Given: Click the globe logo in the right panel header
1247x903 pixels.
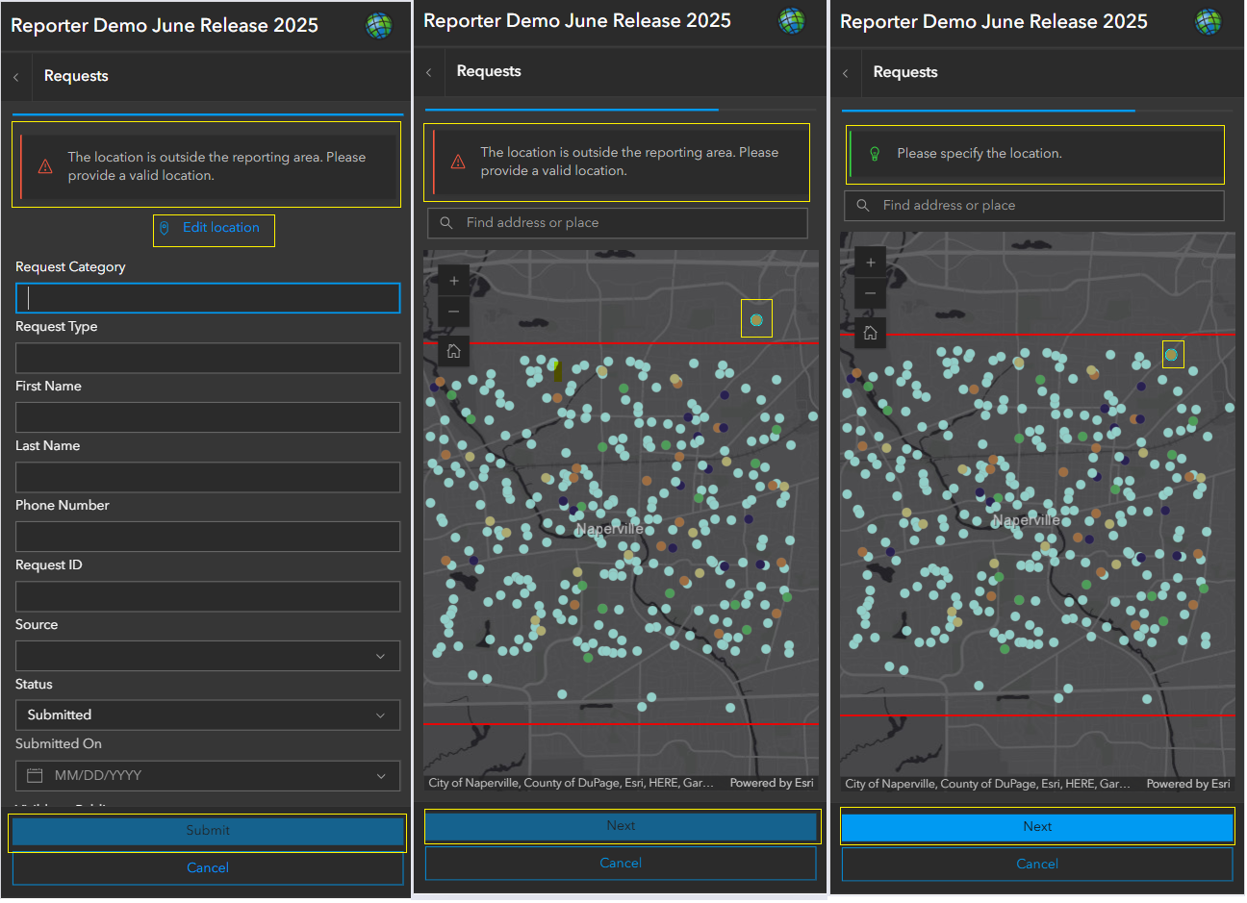Looking at the screenshot, I should click(x=1209, y=21).
